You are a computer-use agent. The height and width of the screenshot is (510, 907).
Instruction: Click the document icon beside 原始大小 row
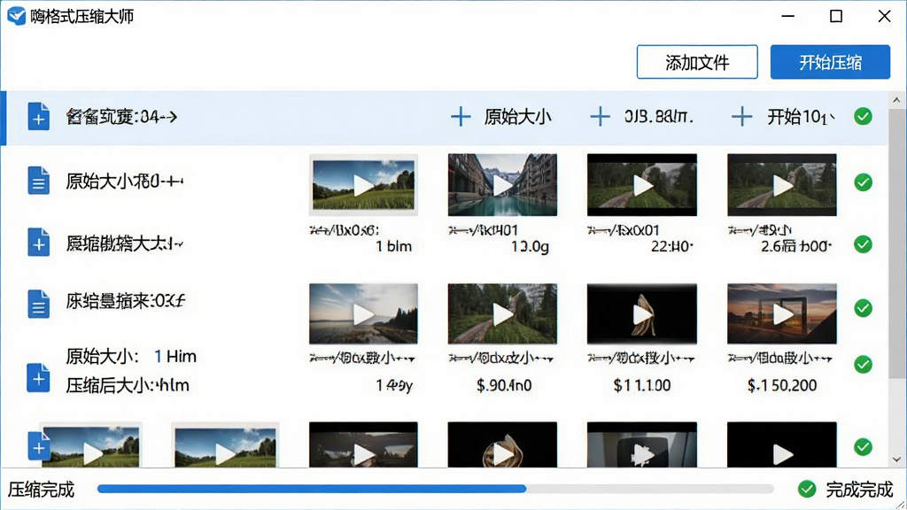pyautogui.click(x=39, y=181)
